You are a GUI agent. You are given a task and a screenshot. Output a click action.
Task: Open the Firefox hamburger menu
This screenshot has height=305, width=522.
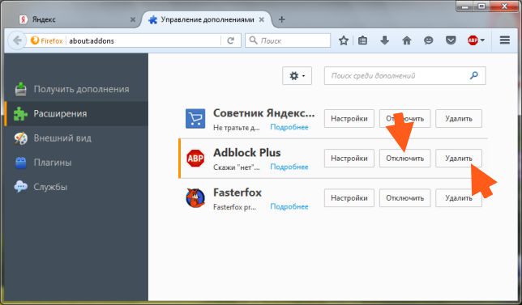pos(505,40)
